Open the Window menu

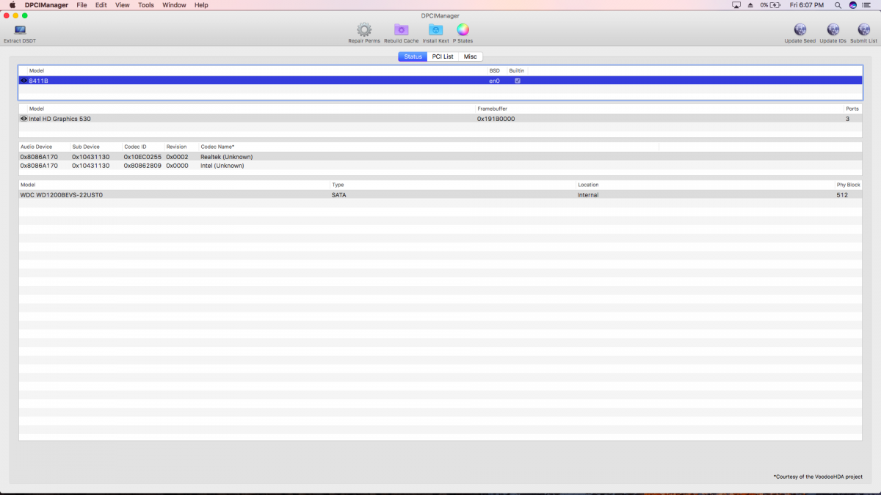174,5
